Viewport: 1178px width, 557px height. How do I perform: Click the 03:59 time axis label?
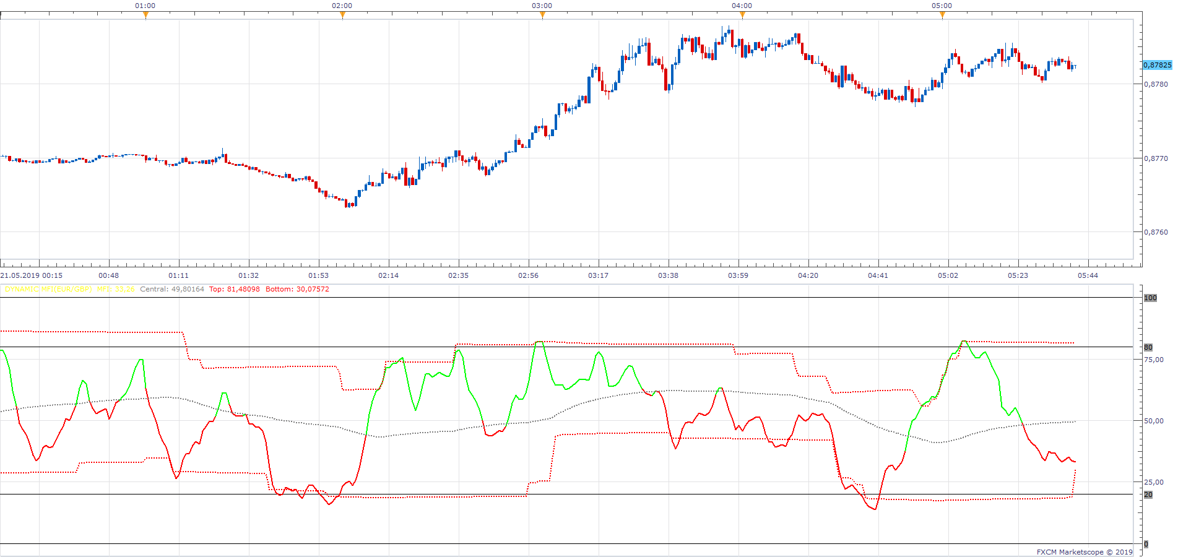point(738,275)
